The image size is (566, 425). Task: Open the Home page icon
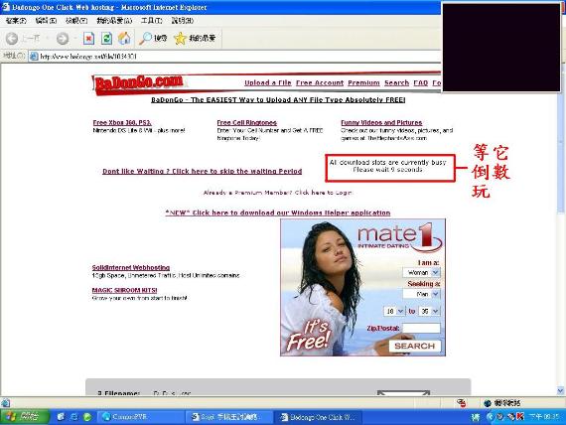point(124,39)
